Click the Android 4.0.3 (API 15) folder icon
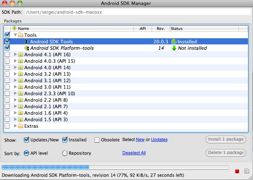Image resolution: width=253 pixels, height=180 pixels. (21, 61)
